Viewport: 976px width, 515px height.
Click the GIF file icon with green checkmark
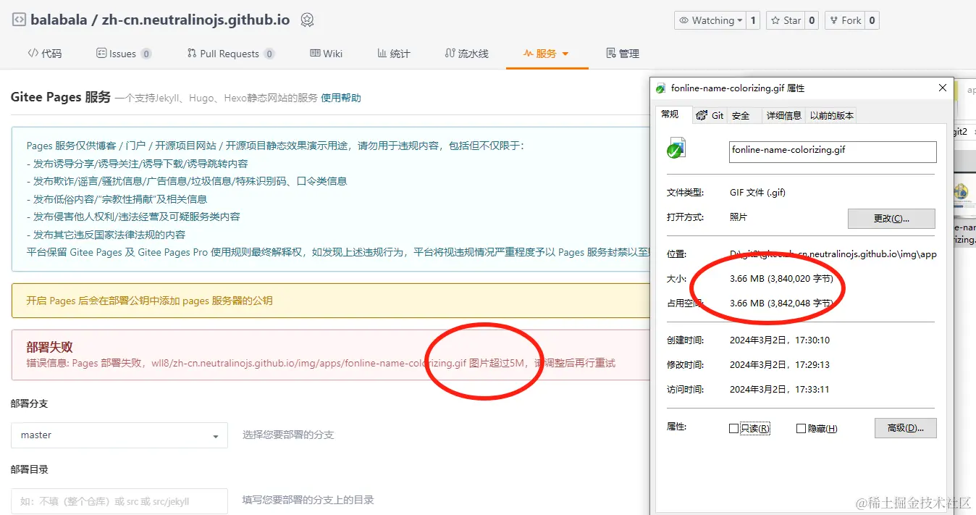pos(676,148)
